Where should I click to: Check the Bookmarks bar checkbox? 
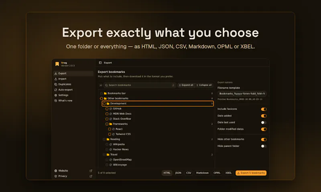coord(102,93)
